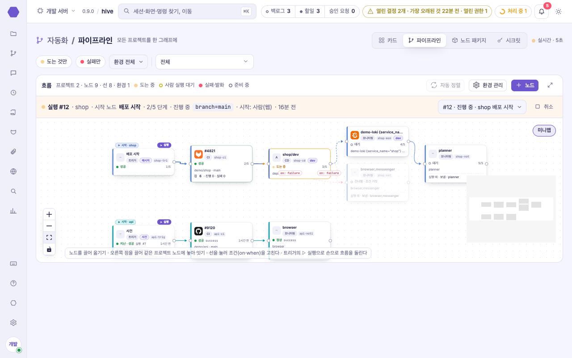The width and height of the screenshot is (572, 358).
Task: Run the 시작 · shop trigger
Action: pyautogui.click(x=164, y=145)
